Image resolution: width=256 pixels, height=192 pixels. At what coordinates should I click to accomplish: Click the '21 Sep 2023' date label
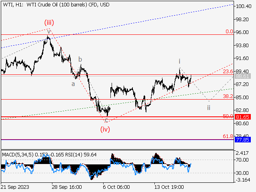click(x=15, y=187)
